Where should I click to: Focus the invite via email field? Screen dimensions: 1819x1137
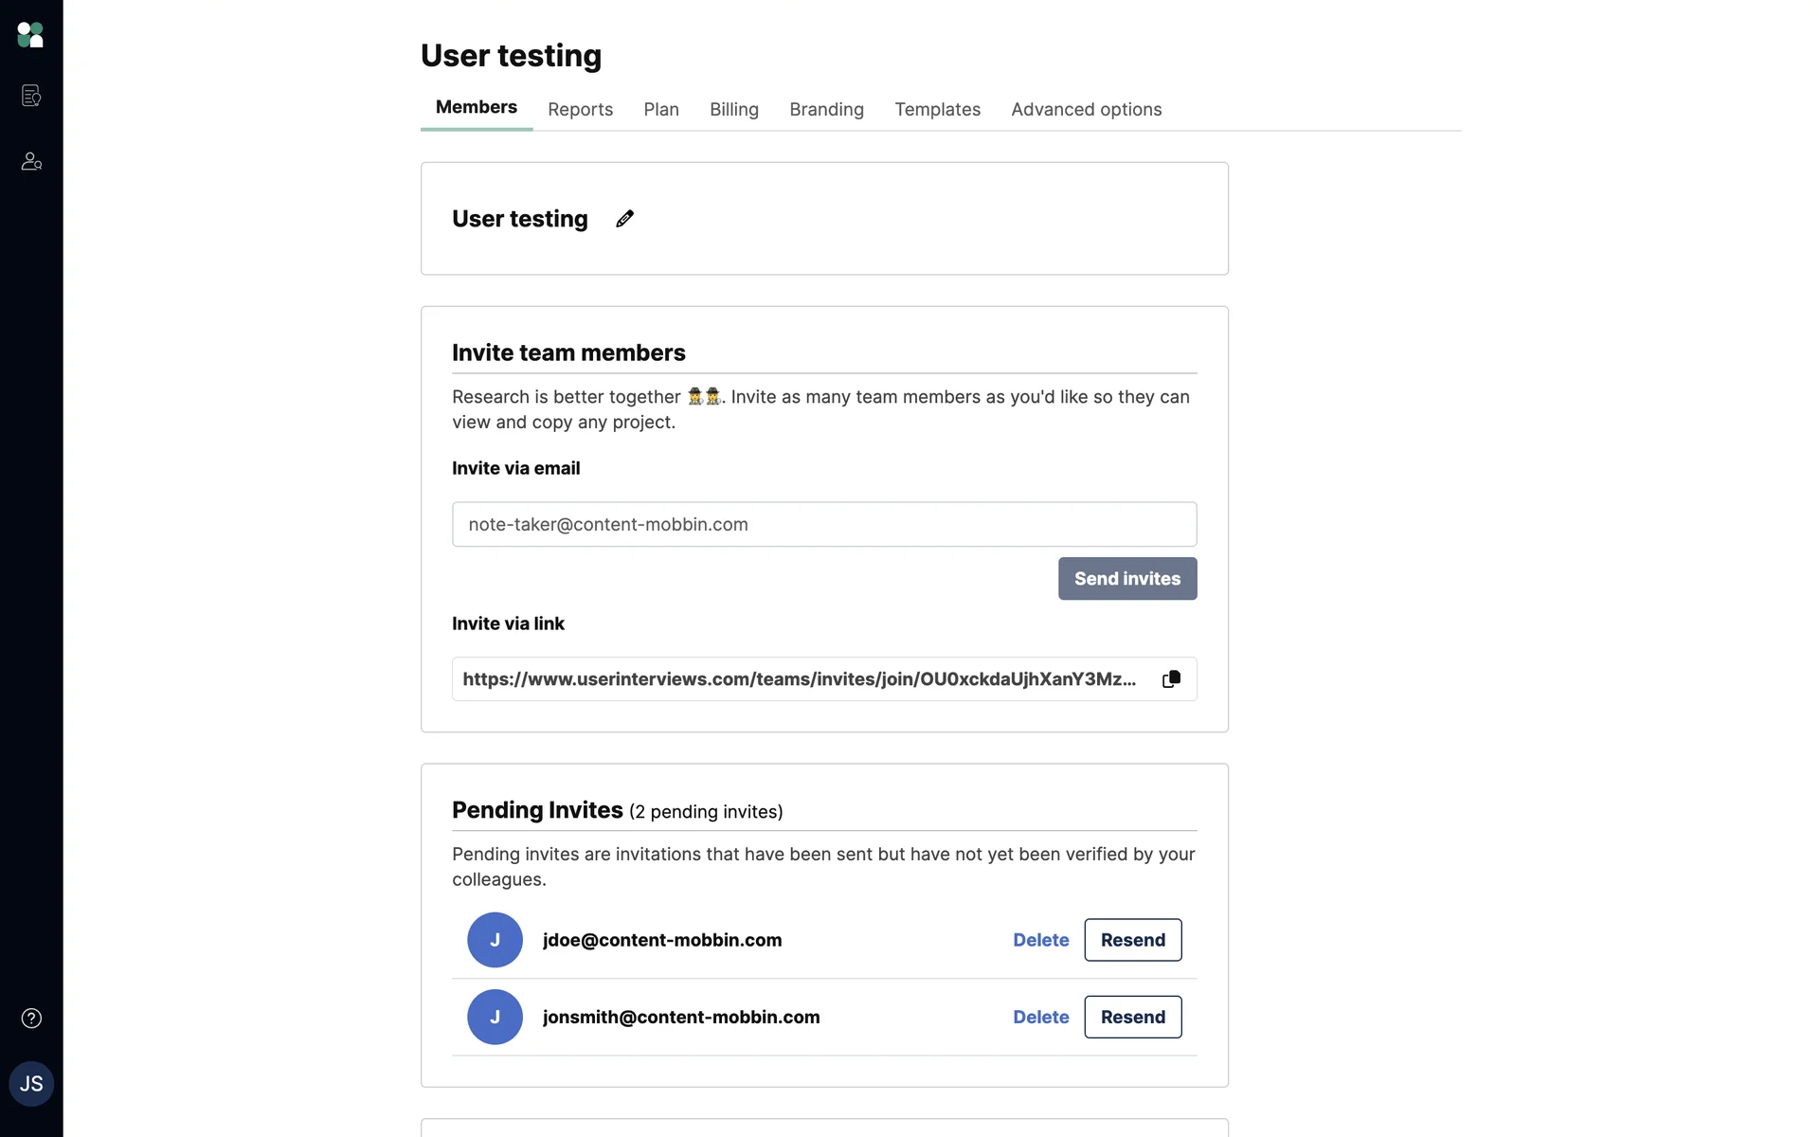click(824, 524)
